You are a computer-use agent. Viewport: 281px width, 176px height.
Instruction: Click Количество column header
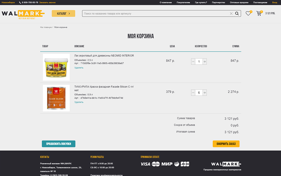(x=201, y=46)
